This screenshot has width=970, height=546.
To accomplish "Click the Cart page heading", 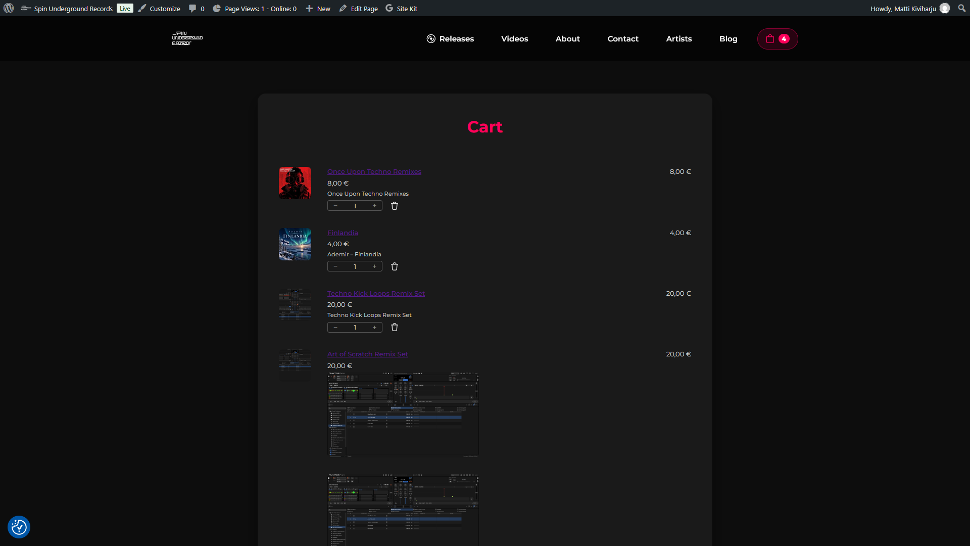I will click(485, 127).
